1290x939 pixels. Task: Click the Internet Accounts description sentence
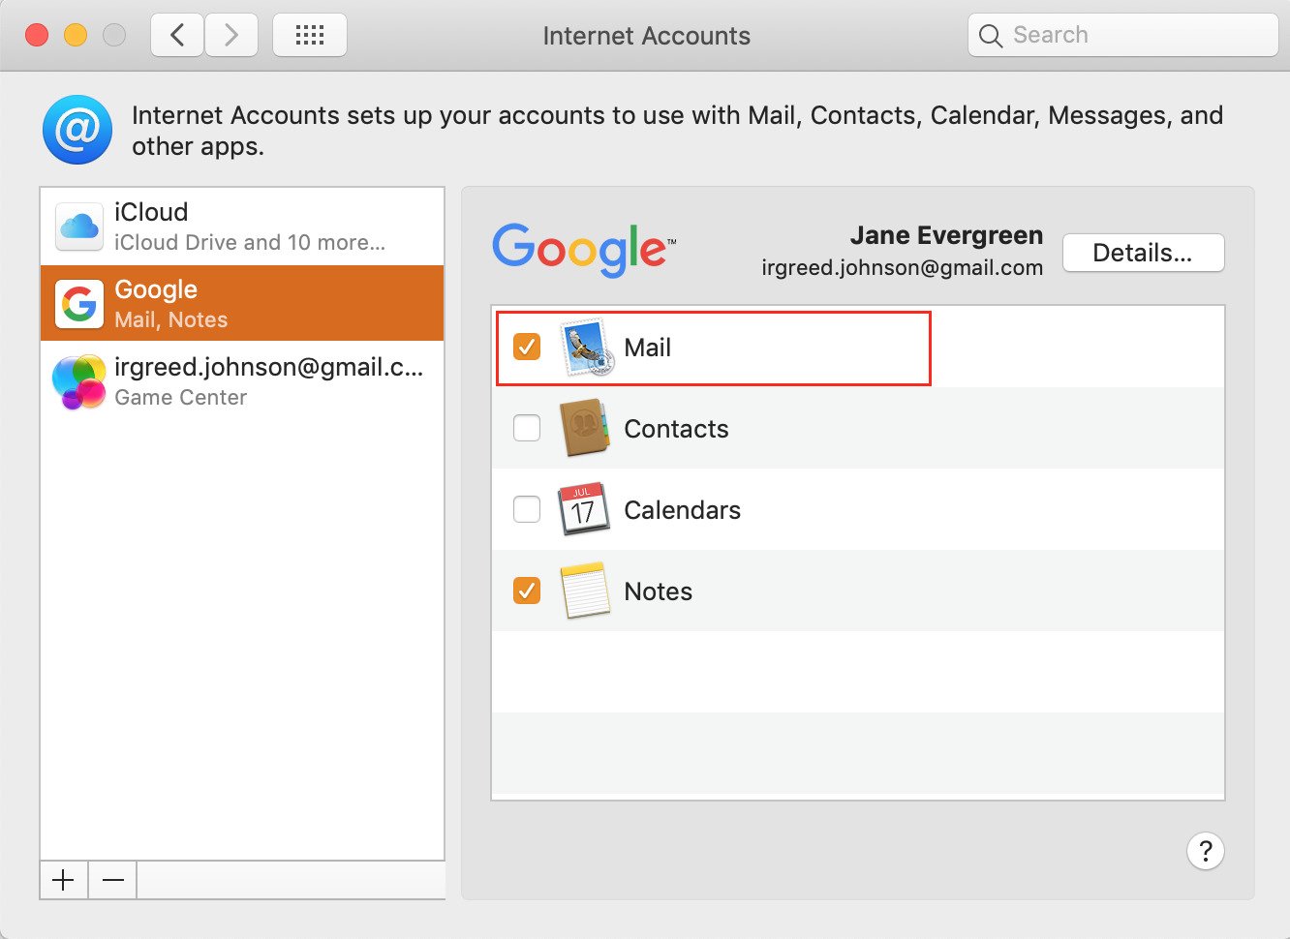[x=677, y=131]
